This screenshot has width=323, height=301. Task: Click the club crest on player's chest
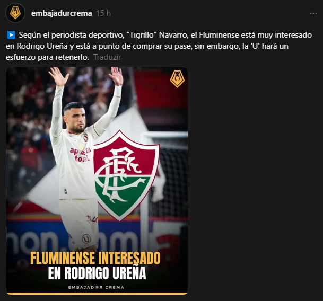pos(85,138)
